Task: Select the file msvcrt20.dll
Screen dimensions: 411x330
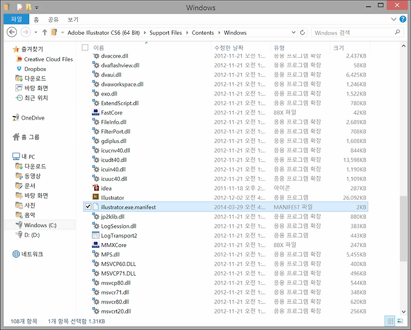Action: tap(116, 311)
